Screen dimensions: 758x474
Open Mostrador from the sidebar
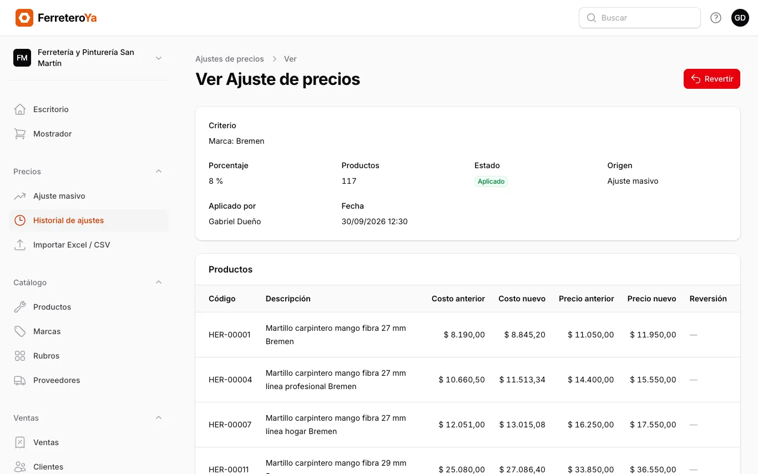[x=89, y=134]
